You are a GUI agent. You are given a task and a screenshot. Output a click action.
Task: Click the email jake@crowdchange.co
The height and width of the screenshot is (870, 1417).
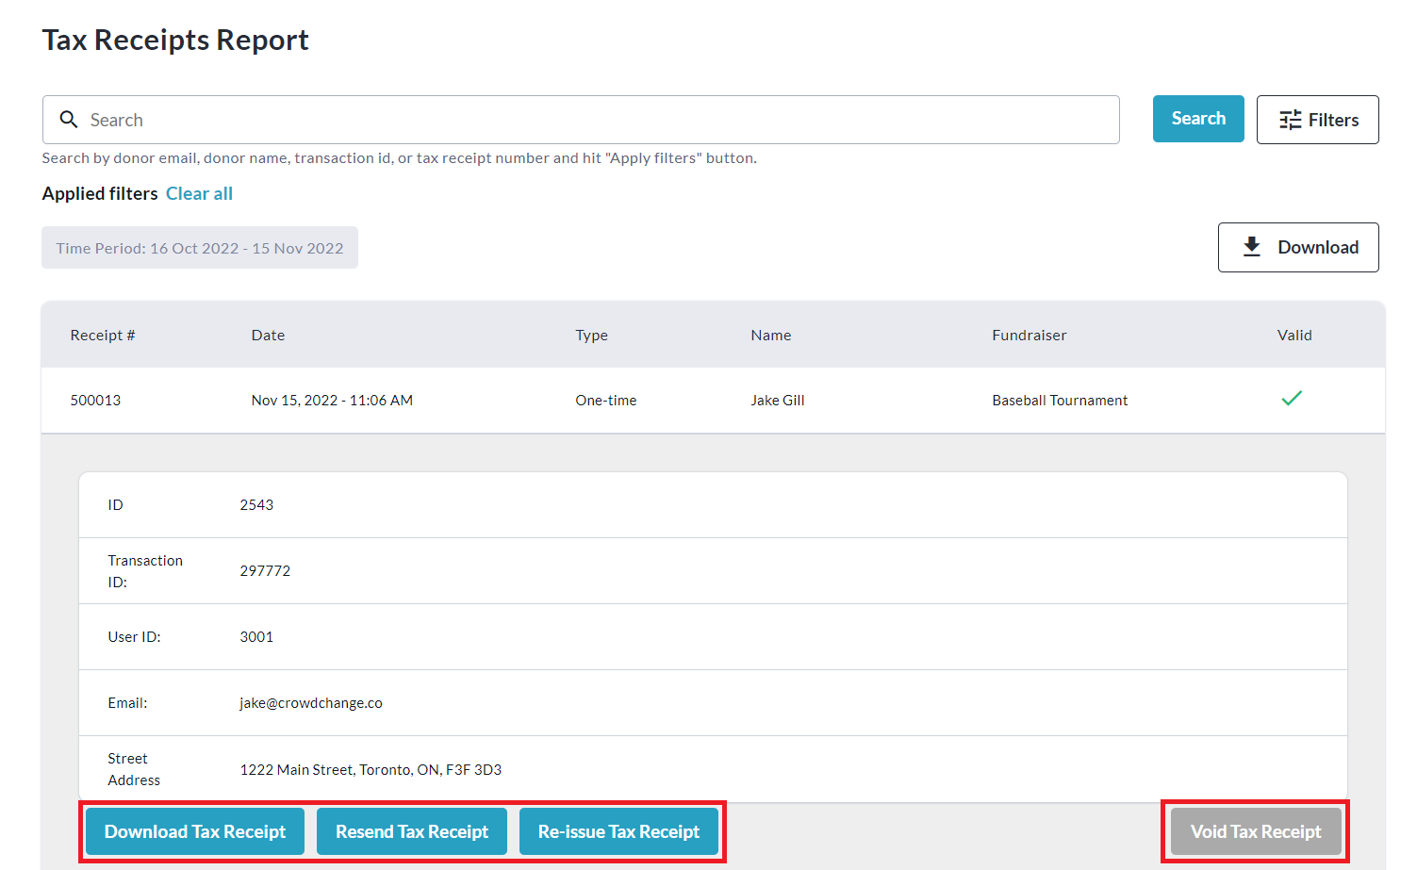(311, 703)
